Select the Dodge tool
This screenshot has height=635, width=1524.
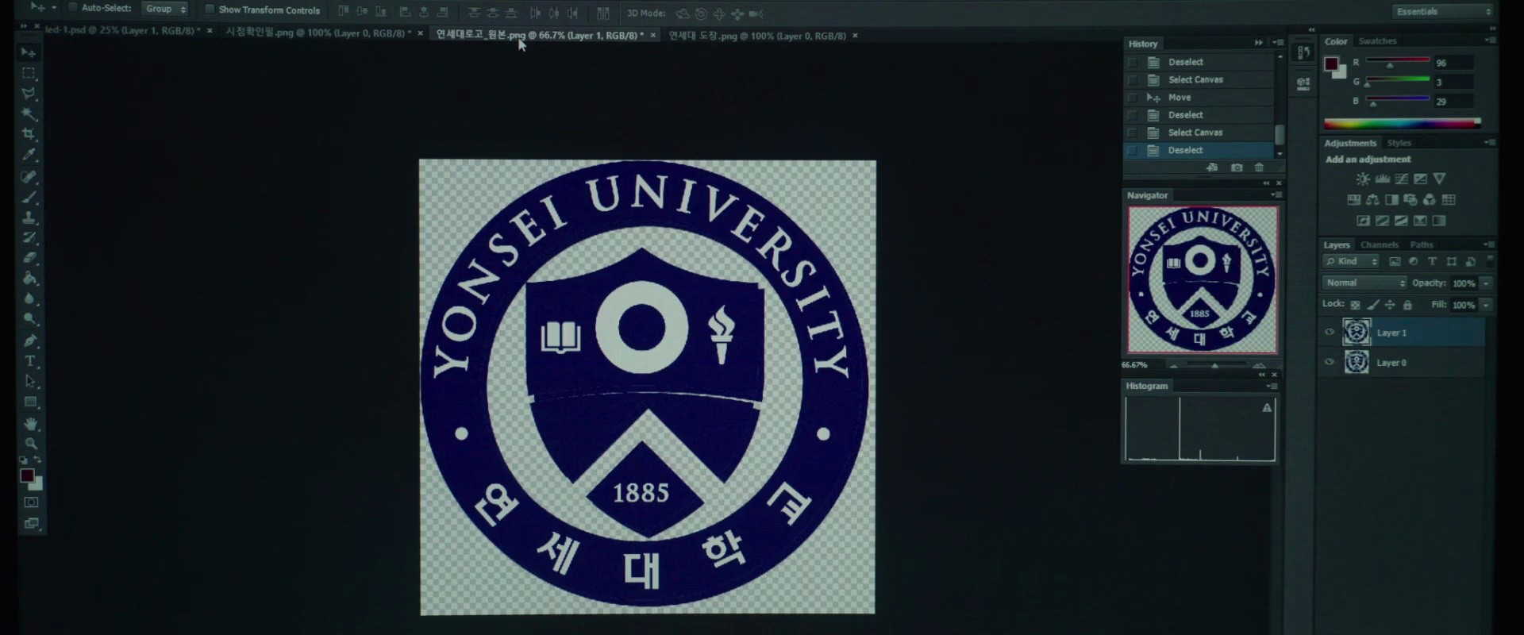[x=30, y=319]
